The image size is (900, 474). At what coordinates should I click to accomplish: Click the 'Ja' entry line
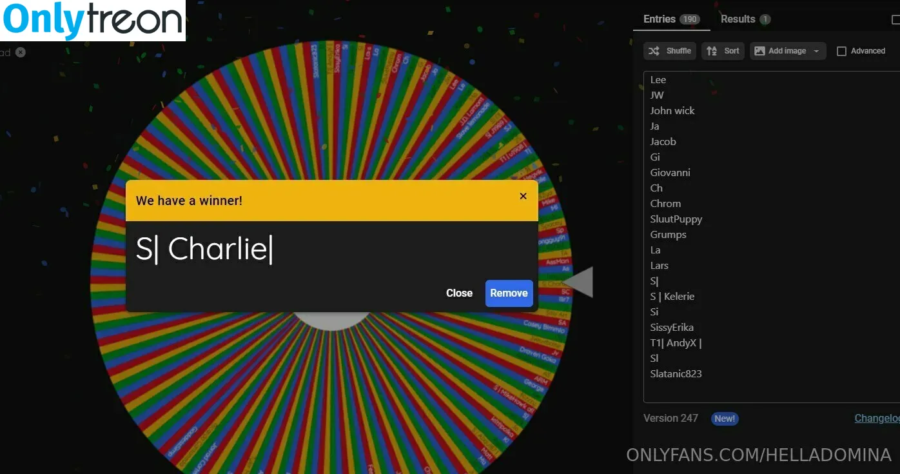[654, 126]
